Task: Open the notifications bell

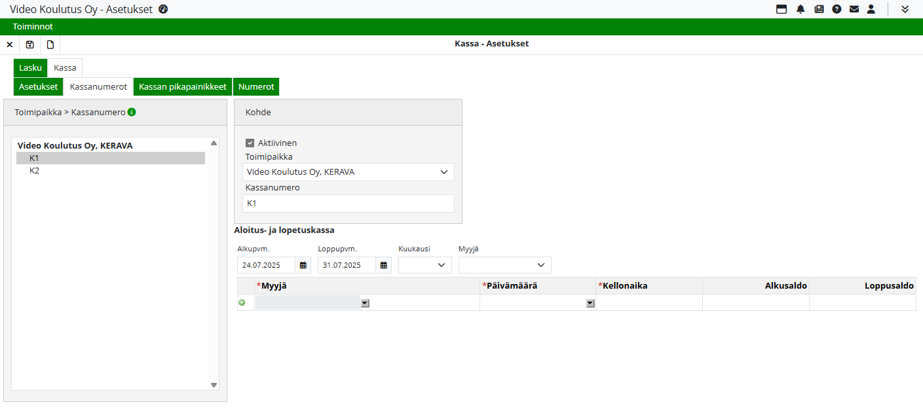Action: coord(801,9)
